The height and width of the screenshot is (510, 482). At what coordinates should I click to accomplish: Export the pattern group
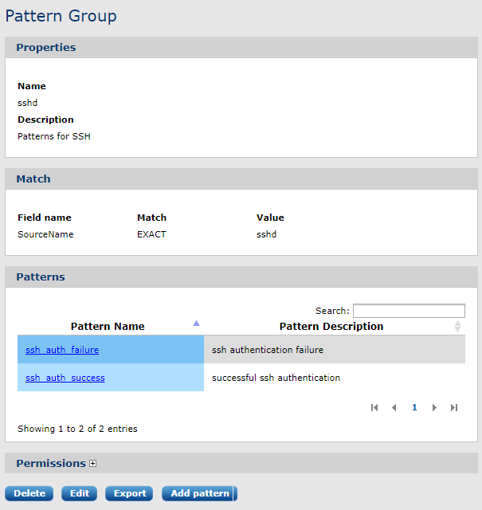pyautogui.click(x=130, y=493)
